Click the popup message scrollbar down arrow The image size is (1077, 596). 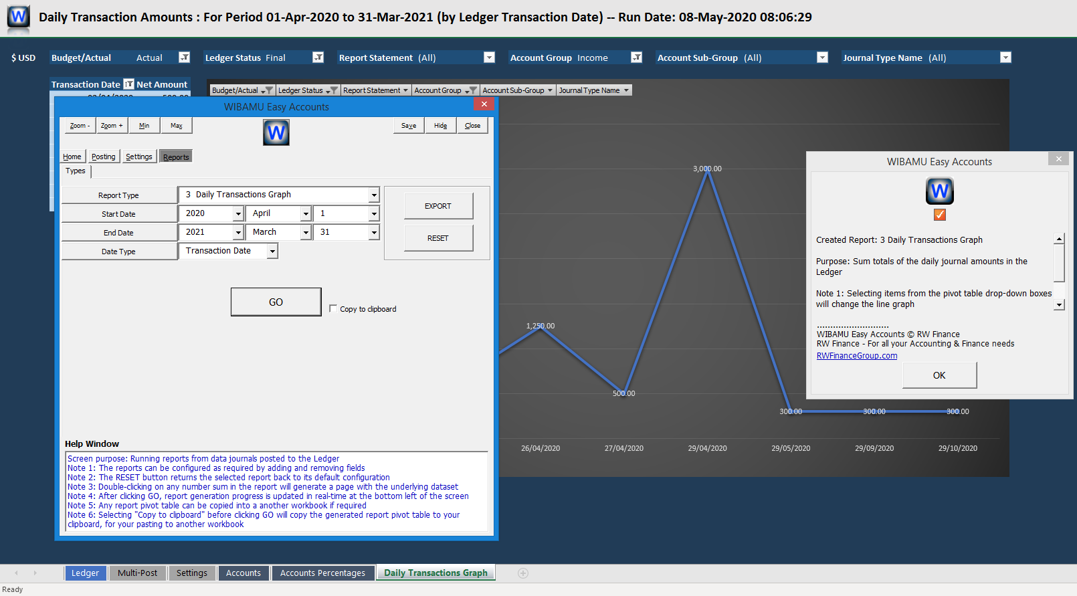click(1059, 304)
